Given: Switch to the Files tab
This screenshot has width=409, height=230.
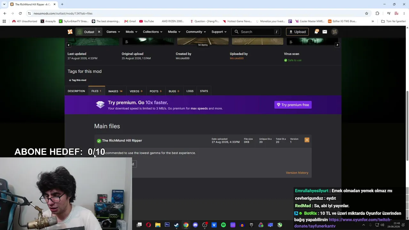Looking at the screenshot, I should tap(96, 91).
